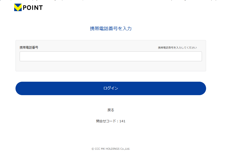Image resolution: width=227 pixels, height=159 pixels.
Task: Click the 問合せコード text
Action: coord(106,121)
